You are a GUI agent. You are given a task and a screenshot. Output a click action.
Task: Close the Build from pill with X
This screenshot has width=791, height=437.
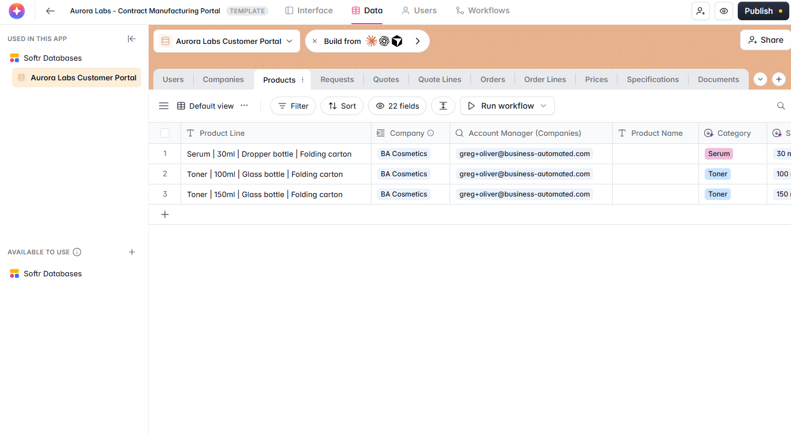tap(315, 41)
